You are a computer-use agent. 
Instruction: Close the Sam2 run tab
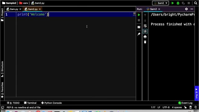(159, 9)
